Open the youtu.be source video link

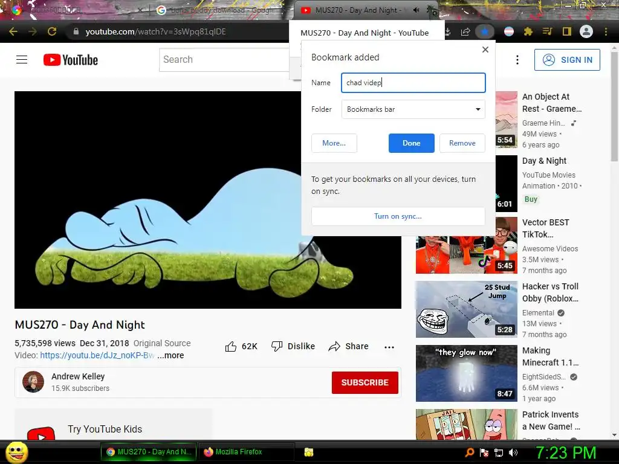(97, 355)
